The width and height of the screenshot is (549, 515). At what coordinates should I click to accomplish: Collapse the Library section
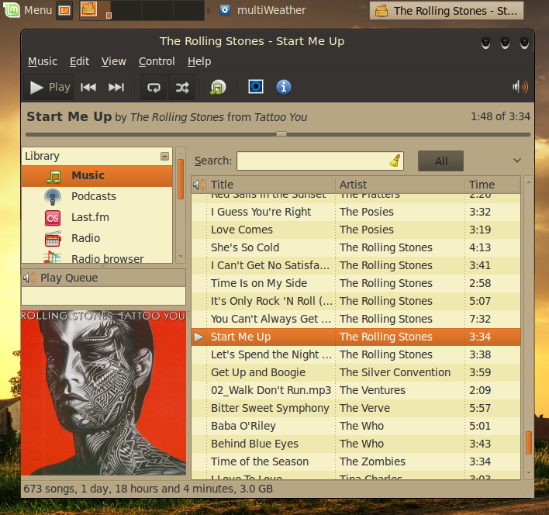164,156
